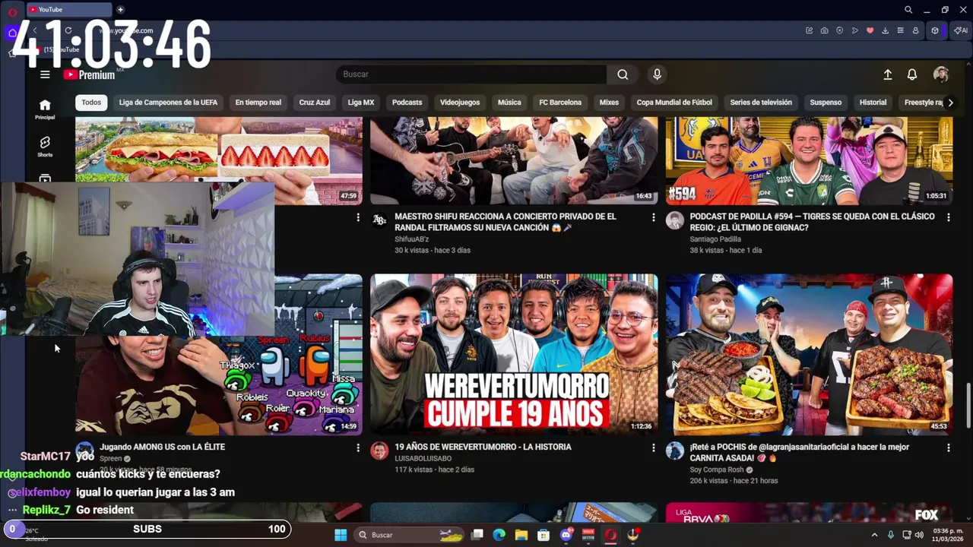Screen dimensions: 973x547
Task: Open the YouTube notifications bell
Action: pyautogui.click(x=911, y=74)
